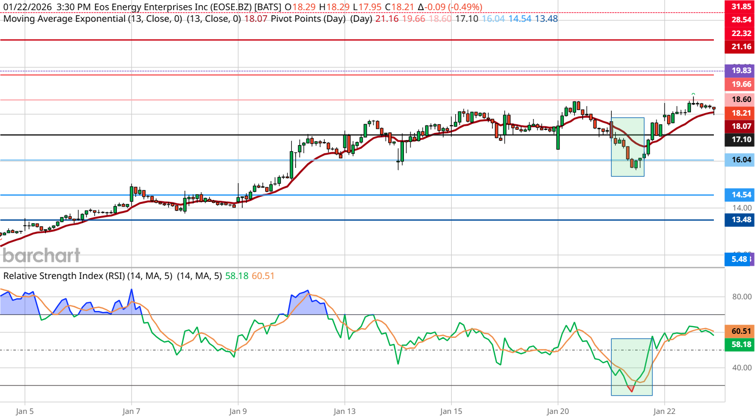Click the purple "19.83" price-axis tag
The width and height of the screenshot is (755, 419).
point(740,71)
